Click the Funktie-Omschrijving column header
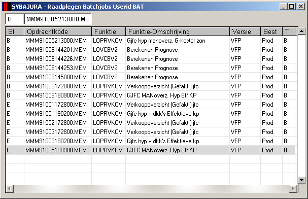Screen dimensions: 308x199 coord(178,31)
